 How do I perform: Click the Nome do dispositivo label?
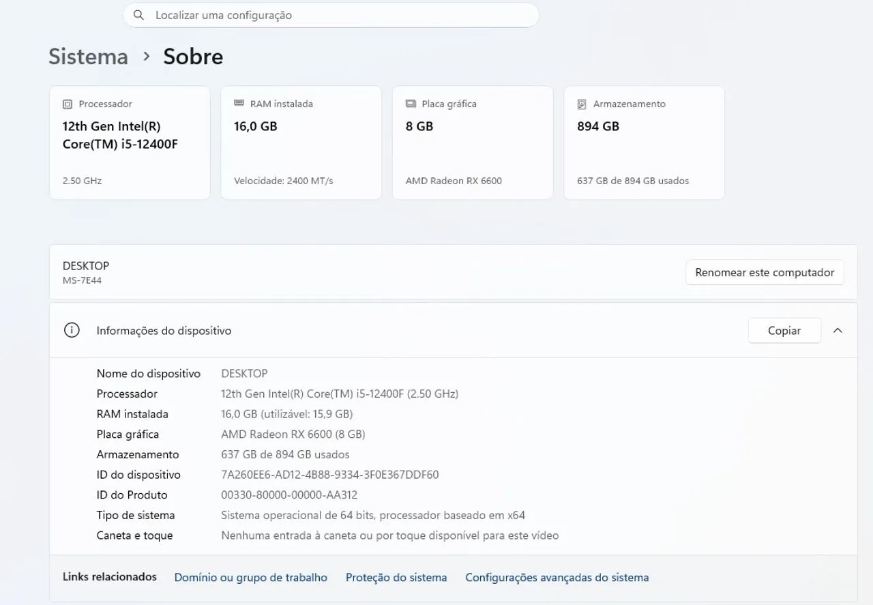(x=149, y=373)
